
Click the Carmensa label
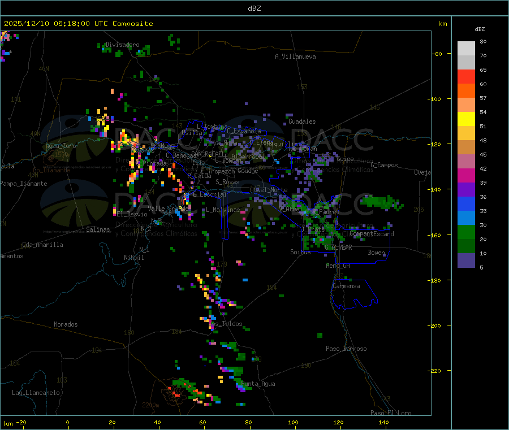coord(346,286)
